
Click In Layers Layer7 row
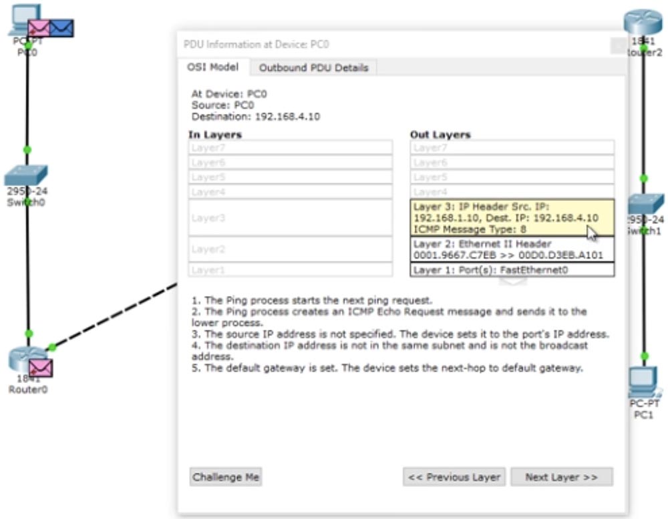pos(290,147)
